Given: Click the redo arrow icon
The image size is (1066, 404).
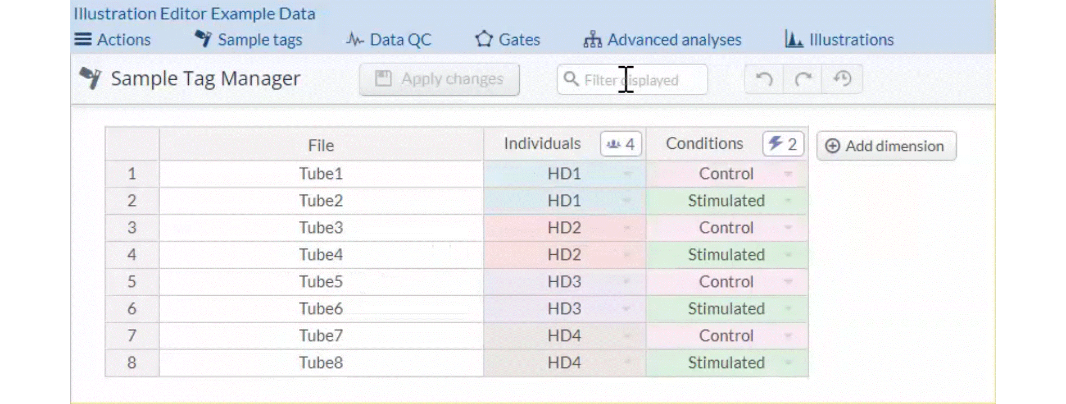Looking at the screenshot, I should pos(802,79).
